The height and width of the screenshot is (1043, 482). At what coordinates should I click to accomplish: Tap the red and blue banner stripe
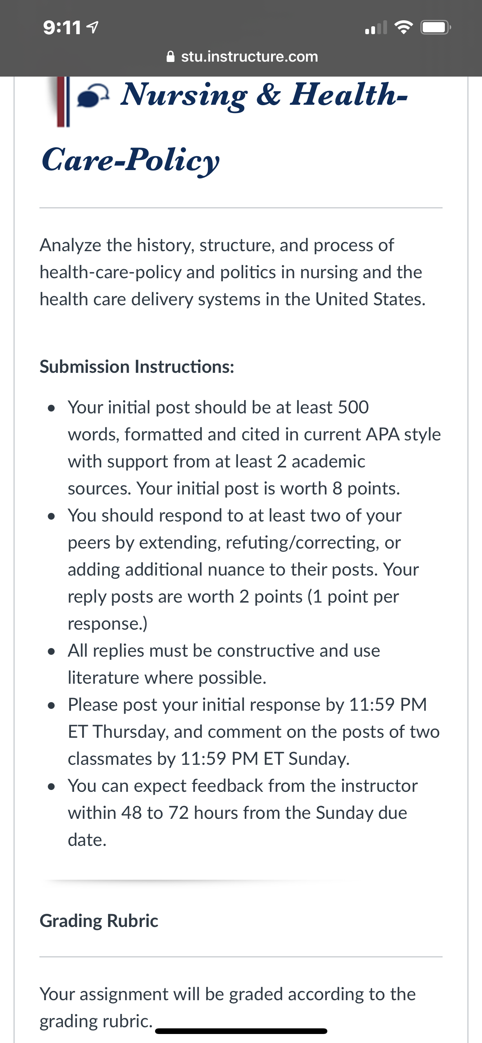point(63,101)
